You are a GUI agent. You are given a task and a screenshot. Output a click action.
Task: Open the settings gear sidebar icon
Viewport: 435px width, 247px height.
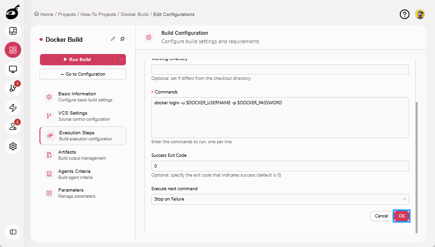point(13,146)
